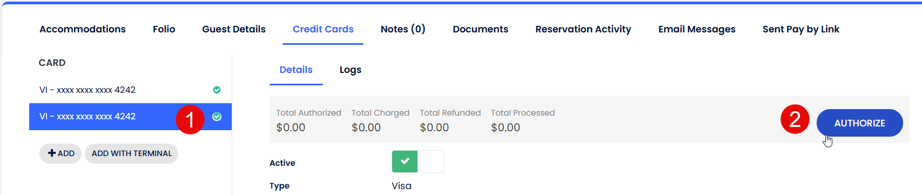Open Notes (0) tab
The width and height of the screenshot is (922, 195).
click(x=403, y=29)
